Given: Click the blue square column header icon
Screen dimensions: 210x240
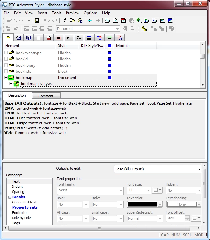Looking at the screenshot, I should point(110,46).
